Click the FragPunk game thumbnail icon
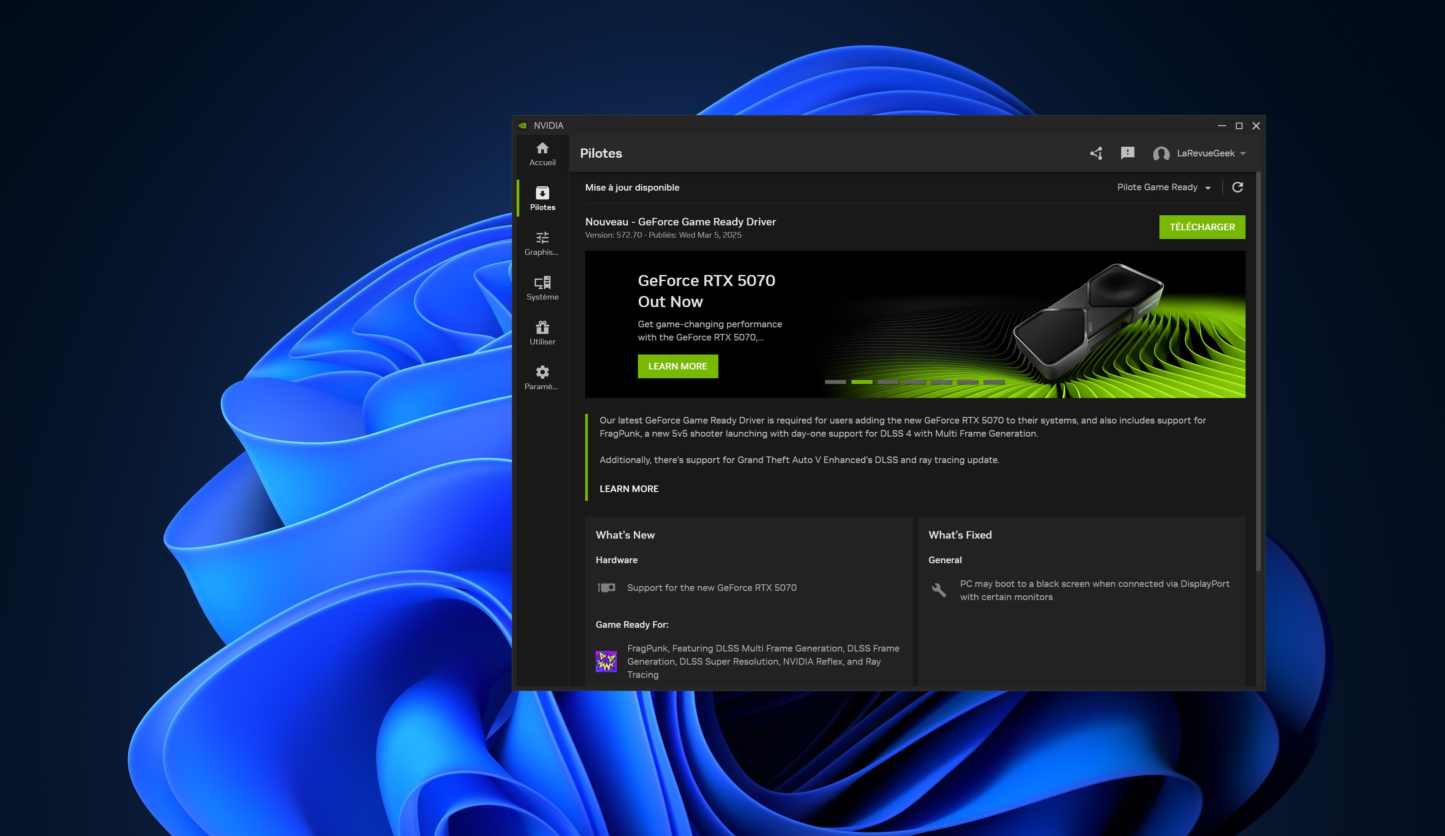1445x836 pixels. (x=606, y=661)
